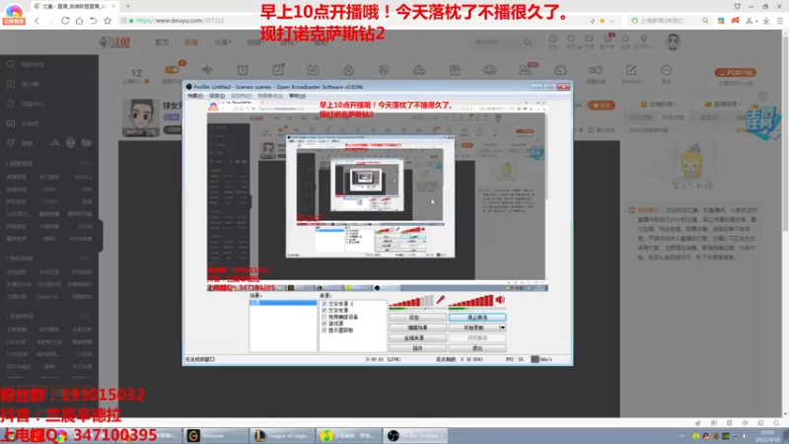Click the streamer avatar thumbnail
Image resolution: width=789 pixels, height=444 pixels.
140,117
